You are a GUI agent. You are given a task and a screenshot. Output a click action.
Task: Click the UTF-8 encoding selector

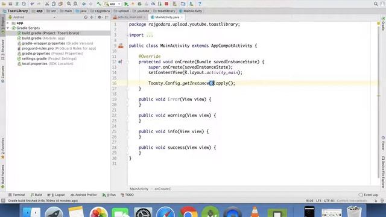point(329,201)
